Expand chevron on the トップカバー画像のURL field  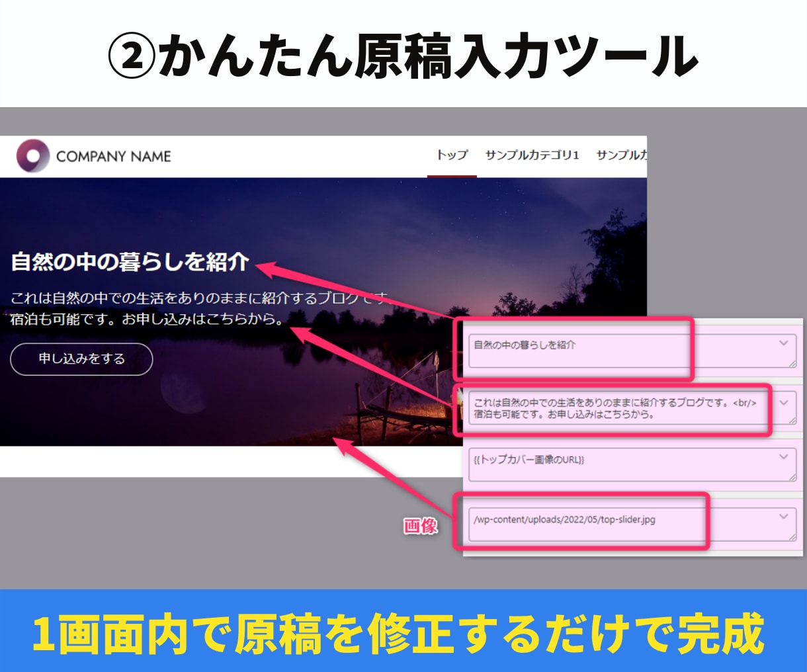783,456
